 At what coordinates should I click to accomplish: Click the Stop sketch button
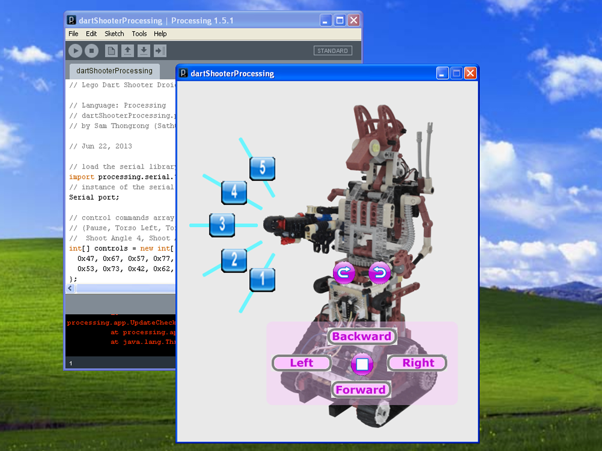(x=91, y=51)
